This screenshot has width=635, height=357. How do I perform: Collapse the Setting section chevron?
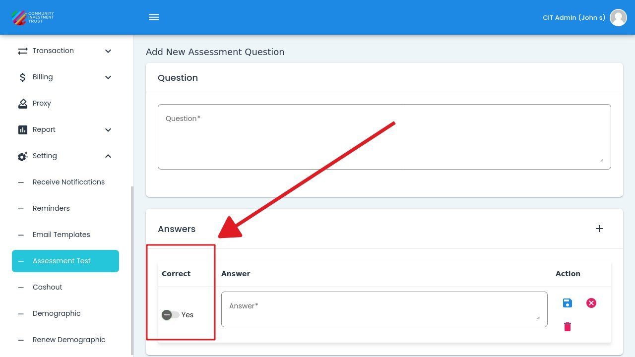[x=108, y=156]
